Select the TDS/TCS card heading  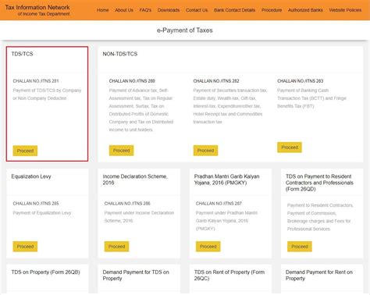coord(22,54)
